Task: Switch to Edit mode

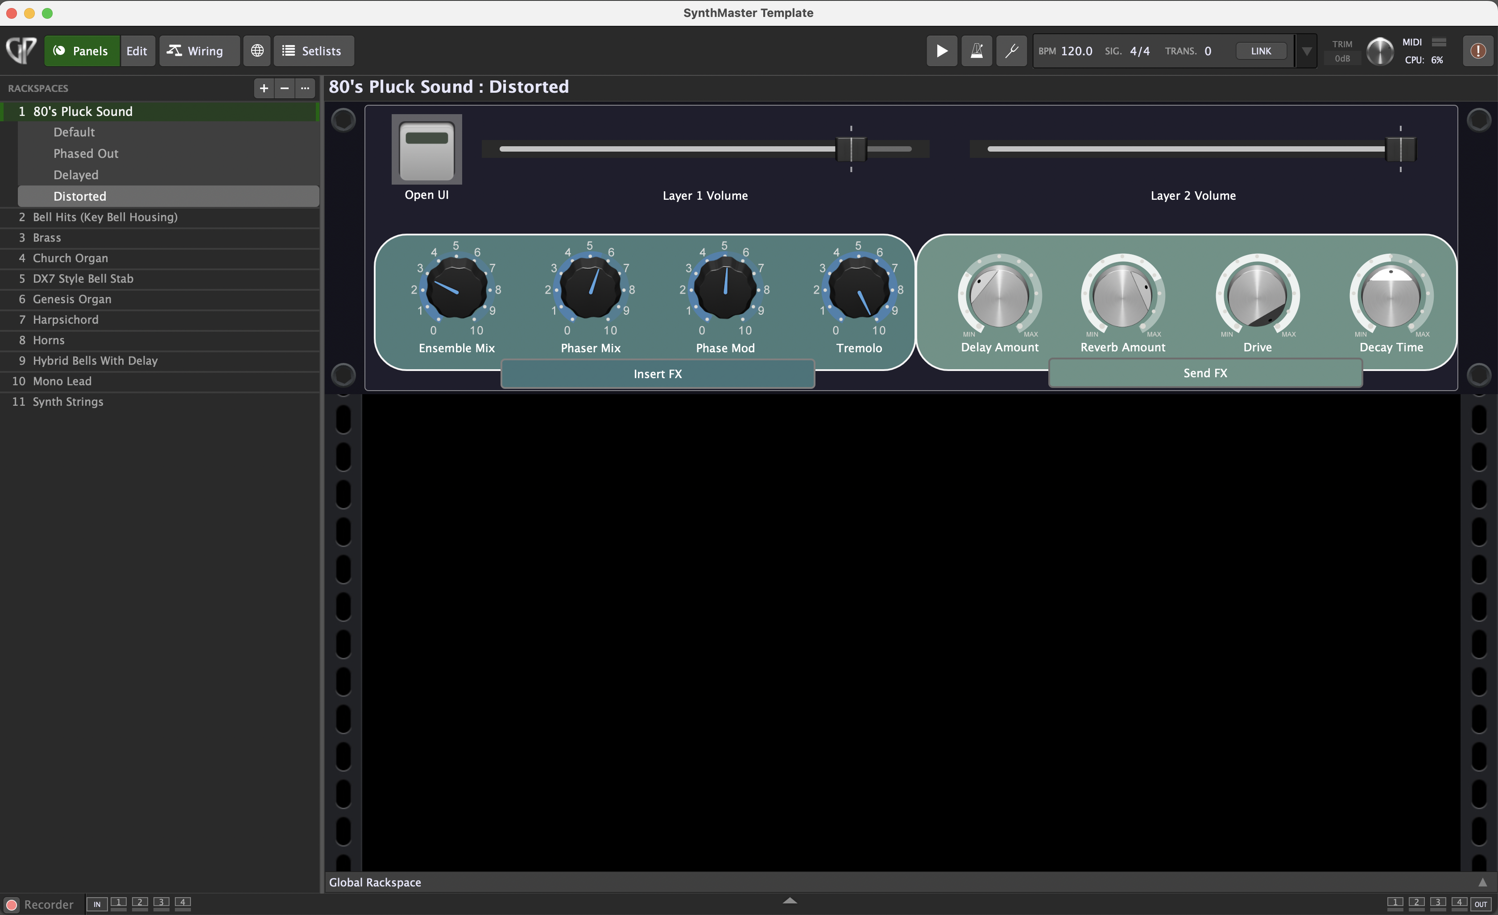Action: coord(137,50)
